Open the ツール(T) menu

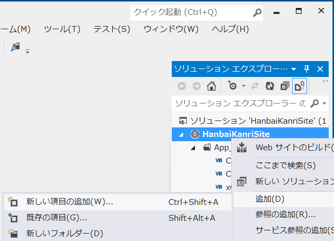point(62,29)
